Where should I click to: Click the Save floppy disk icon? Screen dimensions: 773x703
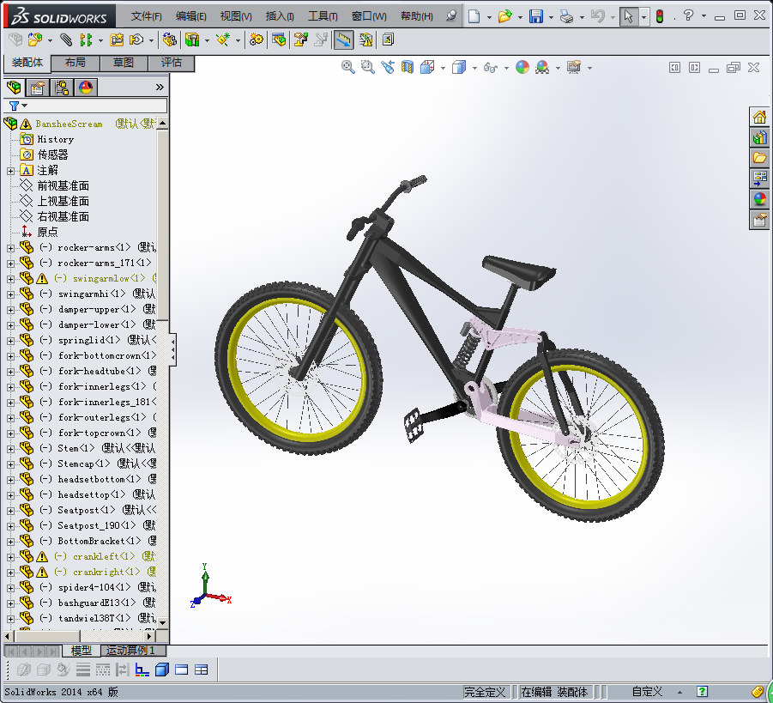tap(536, 16)
